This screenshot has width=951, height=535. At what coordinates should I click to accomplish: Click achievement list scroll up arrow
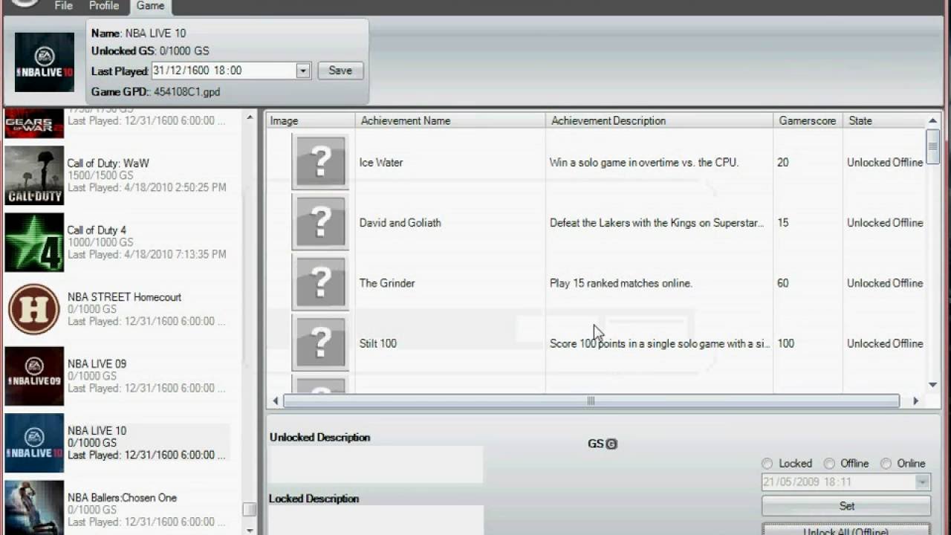pyautogui.click(x=933, y=120)
